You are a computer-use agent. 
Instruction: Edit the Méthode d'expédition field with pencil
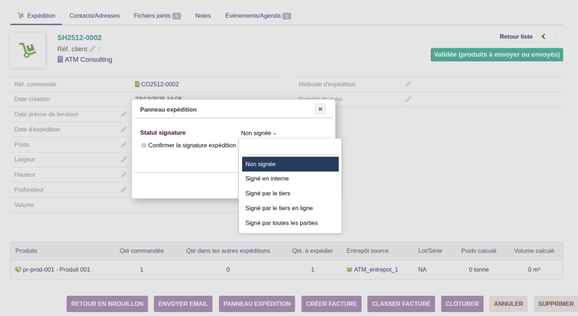(x=408, y=84)
